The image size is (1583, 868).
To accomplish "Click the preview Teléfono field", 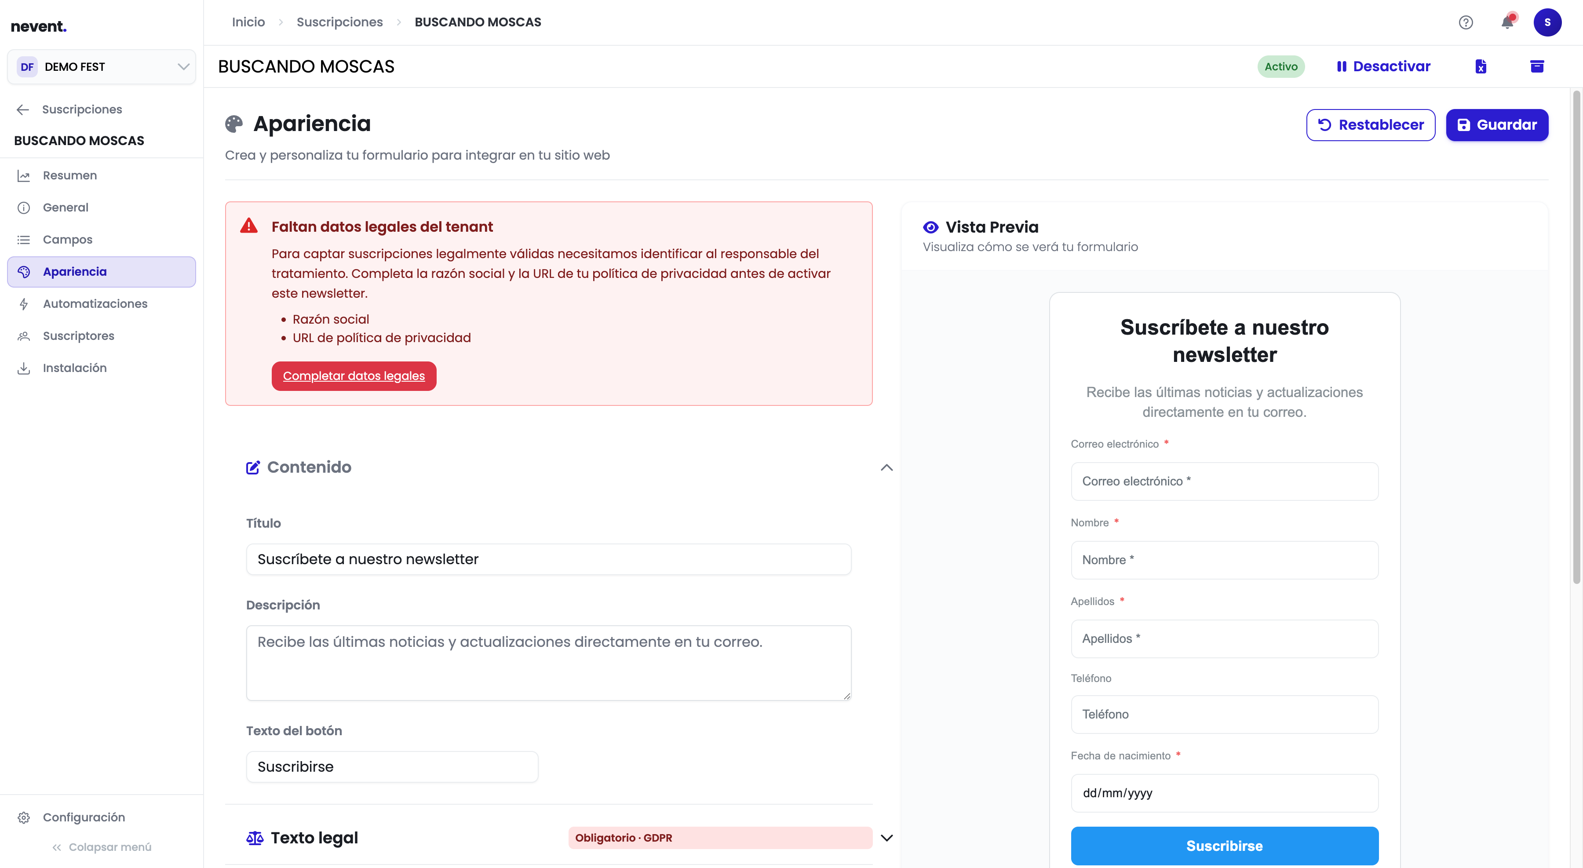I will [1224, 715].
